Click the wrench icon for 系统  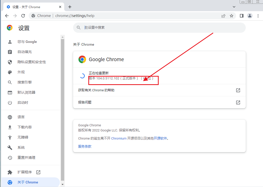point(10,148)
